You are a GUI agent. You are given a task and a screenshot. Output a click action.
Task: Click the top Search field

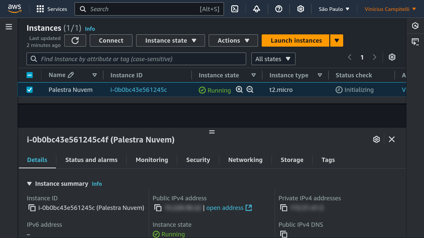pos(149,9)
